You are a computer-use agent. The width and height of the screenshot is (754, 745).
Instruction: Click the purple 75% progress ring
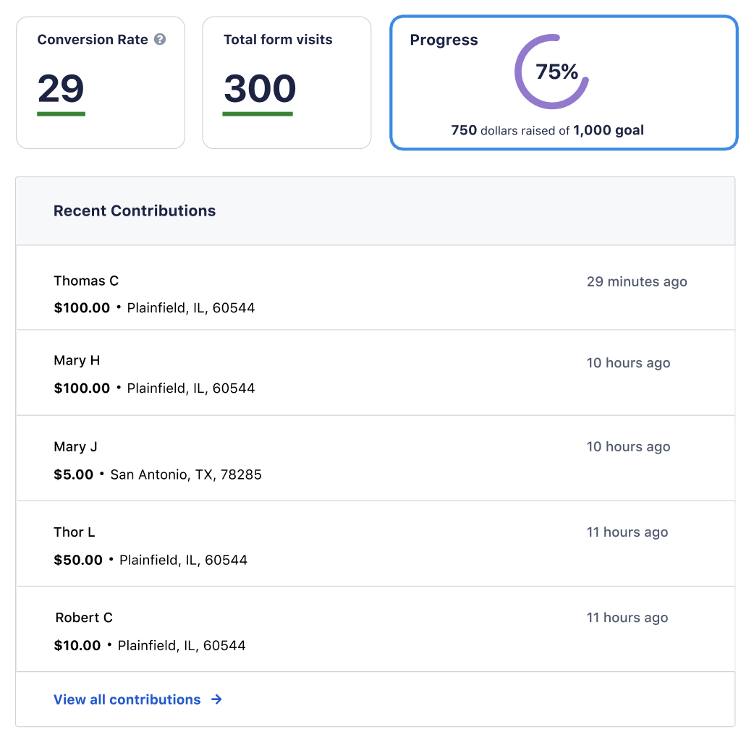point(525,92)
